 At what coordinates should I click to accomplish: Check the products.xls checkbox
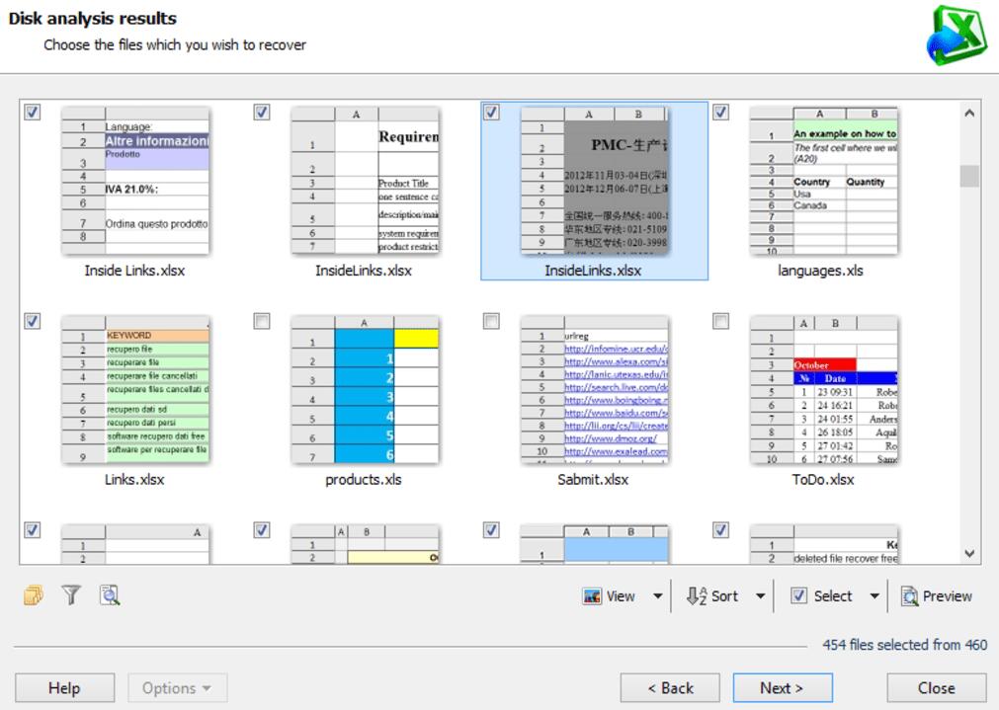pos(262,321)
